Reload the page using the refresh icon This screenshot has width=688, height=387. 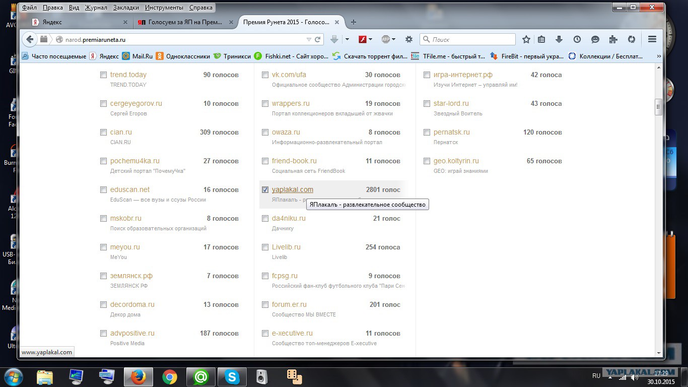pyautogui.click(x=318, y=39)
